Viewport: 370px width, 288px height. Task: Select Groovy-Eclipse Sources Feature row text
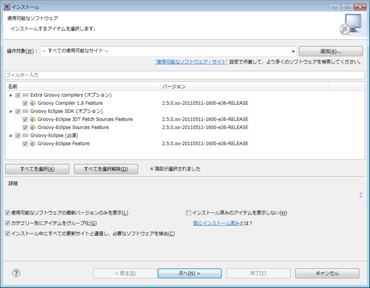coord(73,128)
